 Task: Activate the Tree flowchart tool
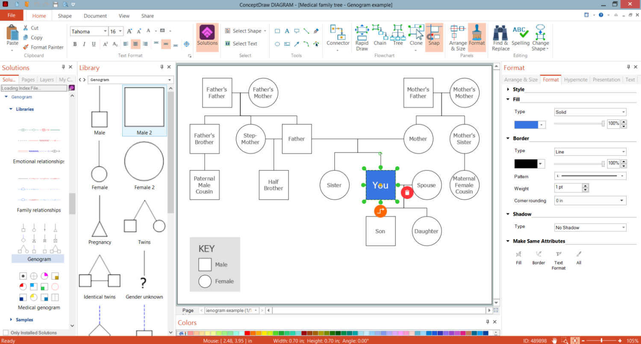(398, 35)
